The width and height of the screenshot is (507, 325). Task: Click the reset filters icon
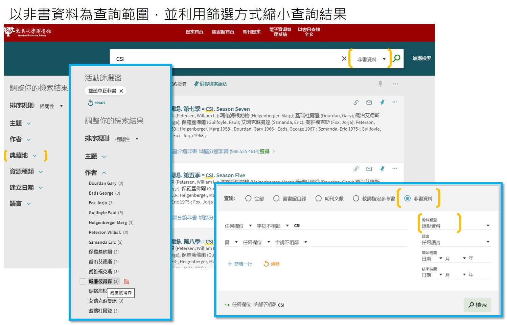91,103
